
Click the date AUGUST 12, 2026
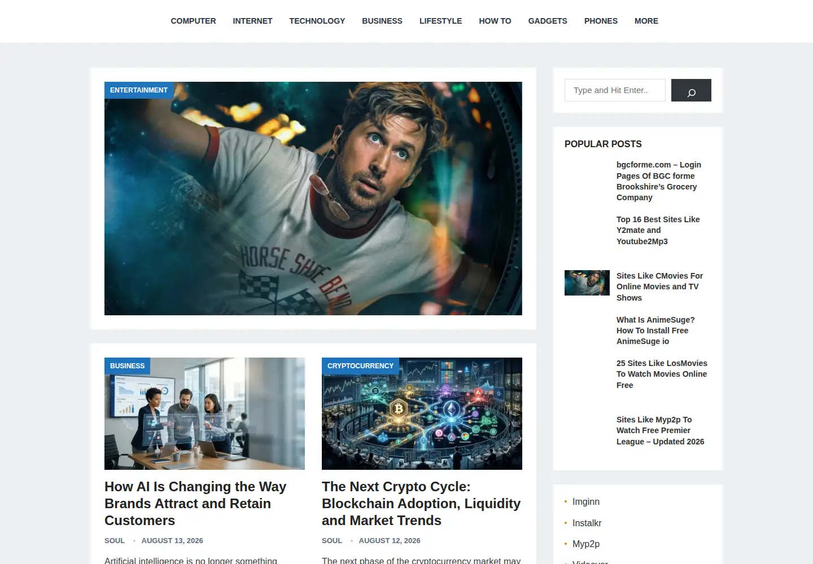tap(390, 540)
